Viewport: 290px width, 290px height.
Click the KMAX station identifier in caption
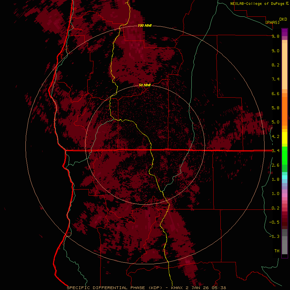point(177,288)
